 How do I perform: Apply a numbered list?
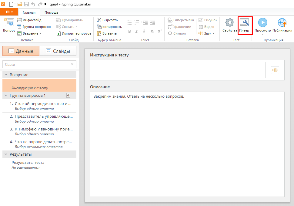(x=137, y=22)
